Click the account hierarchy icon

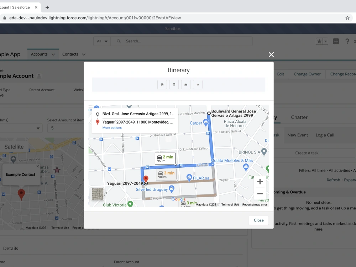(39, 76)
